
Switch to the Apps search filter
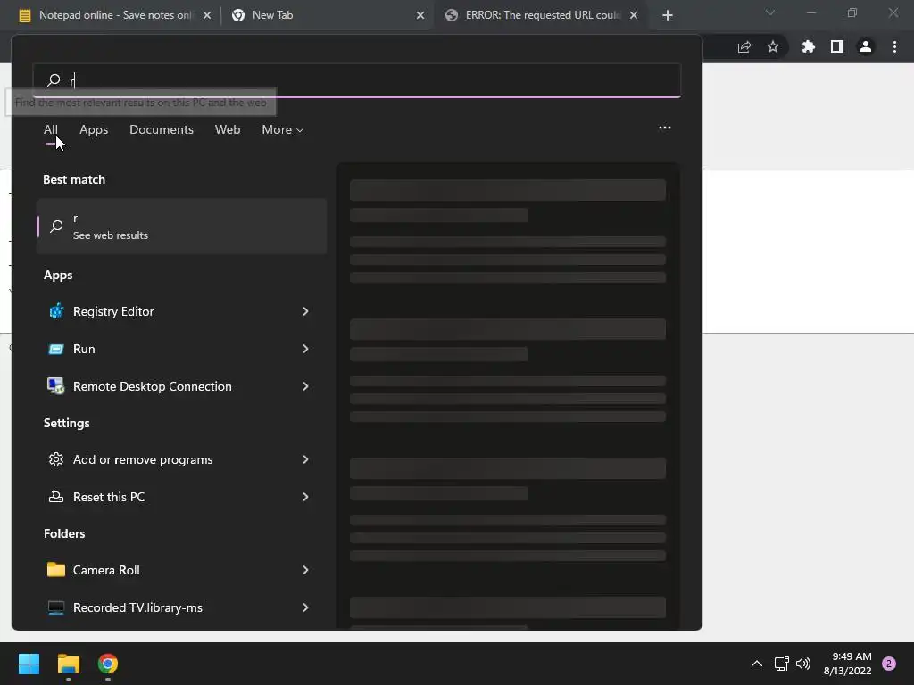(x=94, y=130)
